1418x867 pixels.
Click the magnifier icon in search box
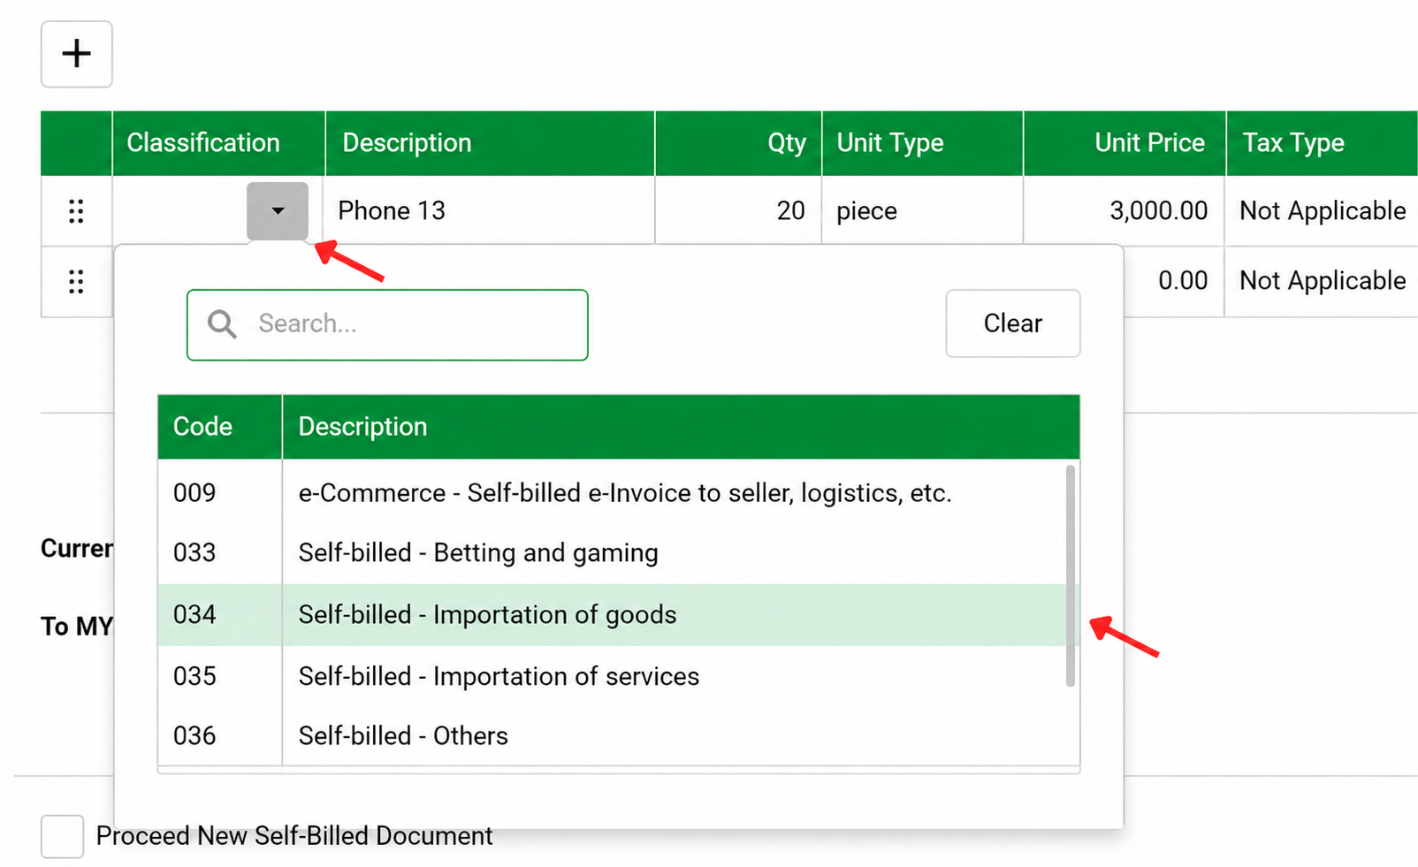[222, 324]
